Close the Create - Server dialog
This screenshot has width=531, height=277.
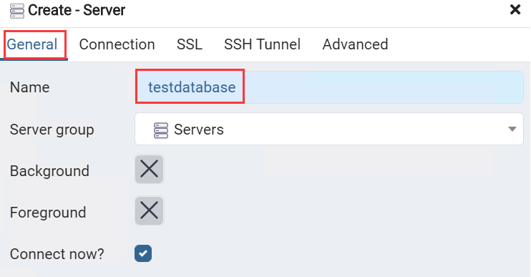coord(515,9)
